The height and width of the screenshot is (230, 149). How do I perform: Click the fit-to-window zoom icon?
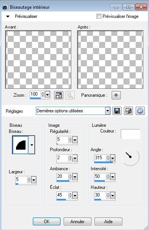[59, 95]
